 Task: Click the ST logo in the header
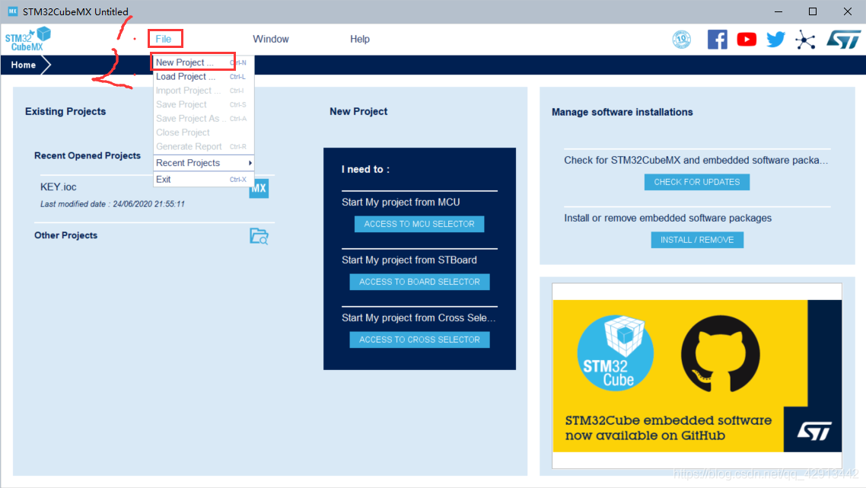click(x=843, y=40)
